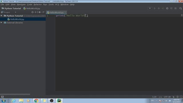Hide the Project tool window
Image resolution: width=183 pixels, height=103 pixels.
pos(44,12)
